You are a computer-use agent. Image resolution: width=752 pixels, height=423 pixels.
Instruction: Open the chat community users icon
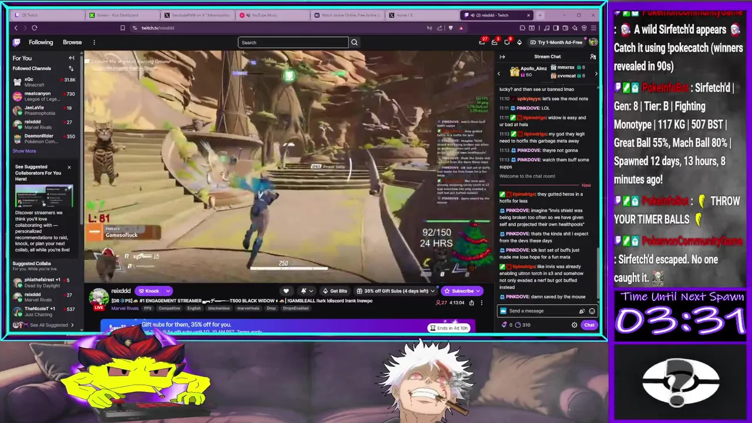[x=593, y=57]
